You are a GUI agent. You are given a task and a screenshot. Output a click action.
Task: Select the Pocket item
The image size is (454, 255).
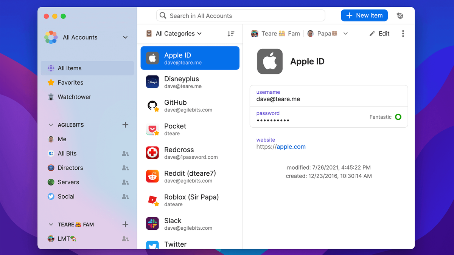click(x=190, y=129)
